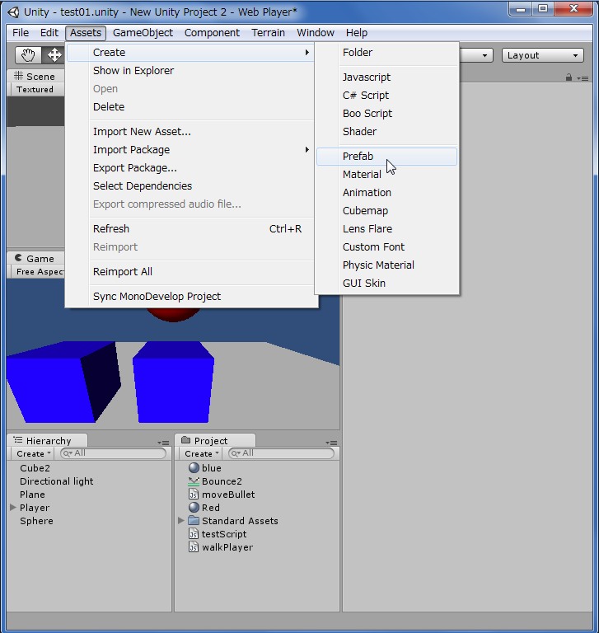Create a new Shader asset
The width and height of the screenshot is (599, 633).
(x=386, y=132)
